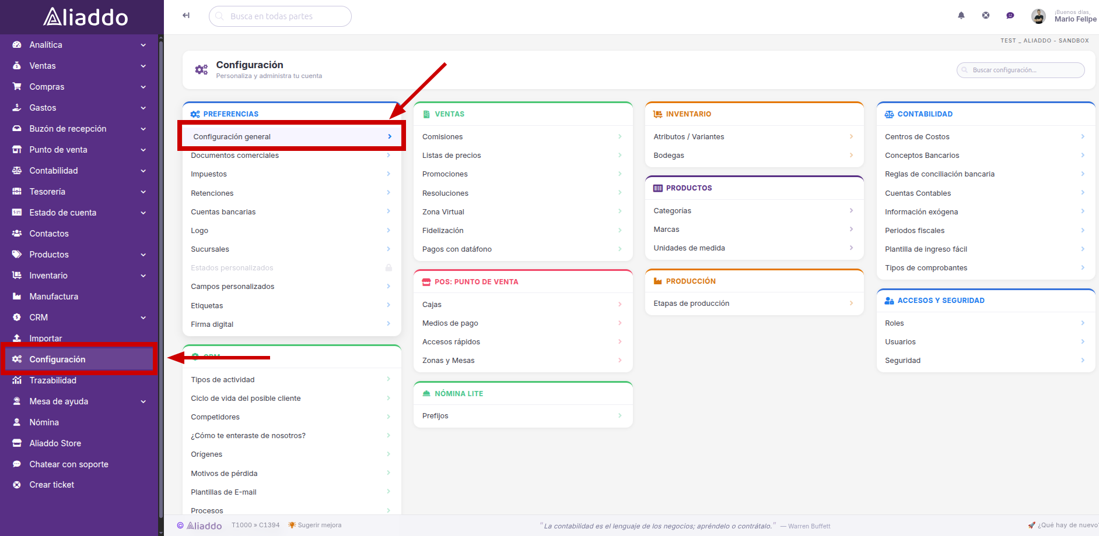Expand the Tesorería sidebar chevron
This screenshot has width=1099, height=536.
pyautogui.click(x=143, y=192)
